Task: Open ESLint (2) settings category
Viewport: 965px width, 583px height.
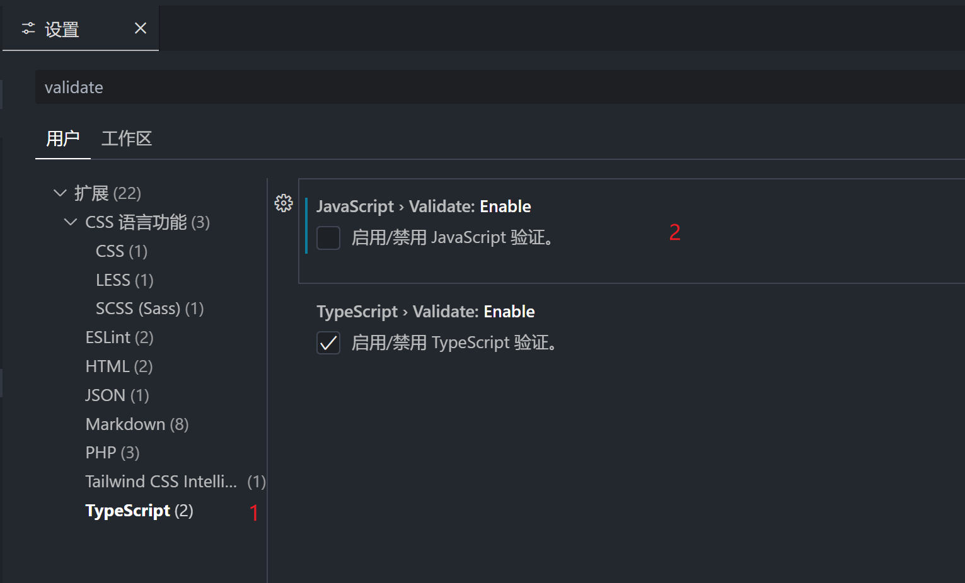Action: (120, 337)
